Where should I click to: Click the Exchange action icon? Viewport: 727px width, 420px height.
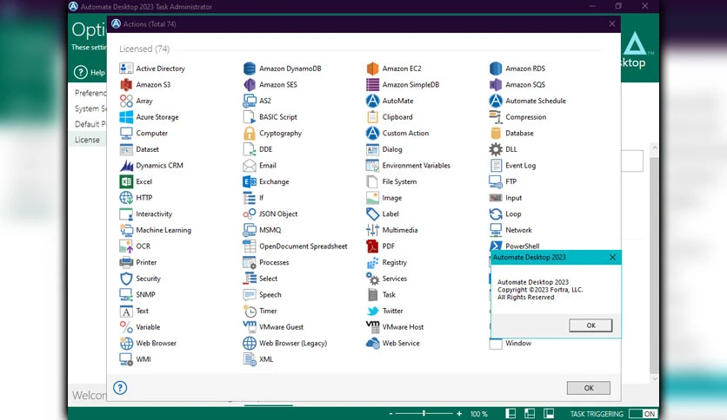(250, 181)
